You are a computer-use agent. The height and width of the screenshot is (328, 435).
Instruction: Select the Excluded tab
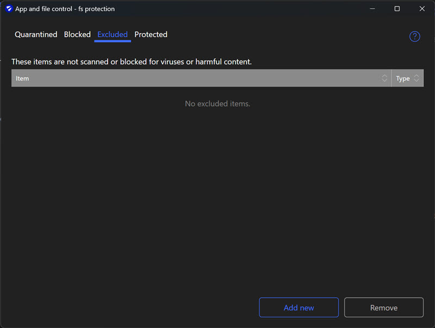coord(113,34)
